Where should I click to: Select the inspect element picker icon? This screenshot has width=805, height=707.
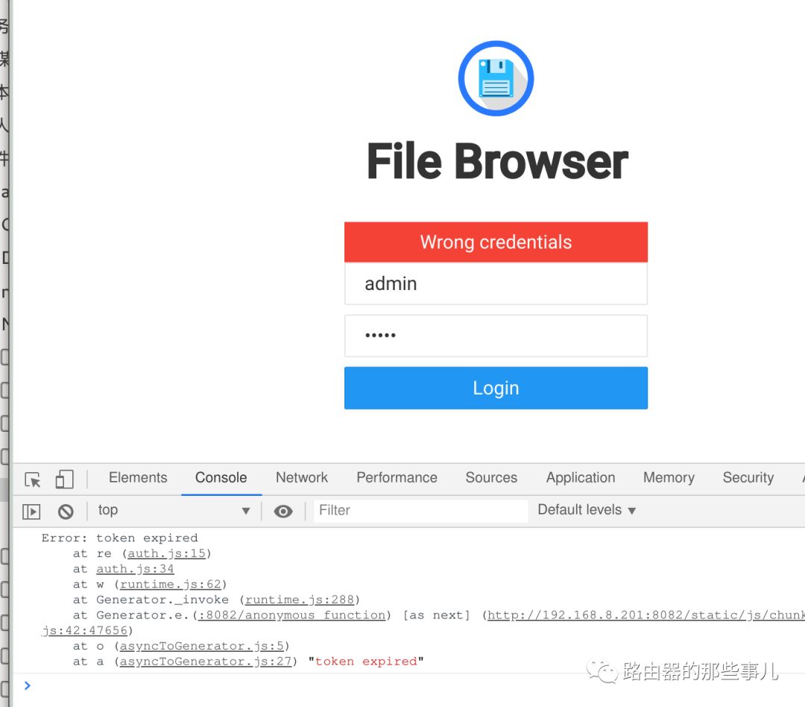pyautogui.click(x=33, y=480)
